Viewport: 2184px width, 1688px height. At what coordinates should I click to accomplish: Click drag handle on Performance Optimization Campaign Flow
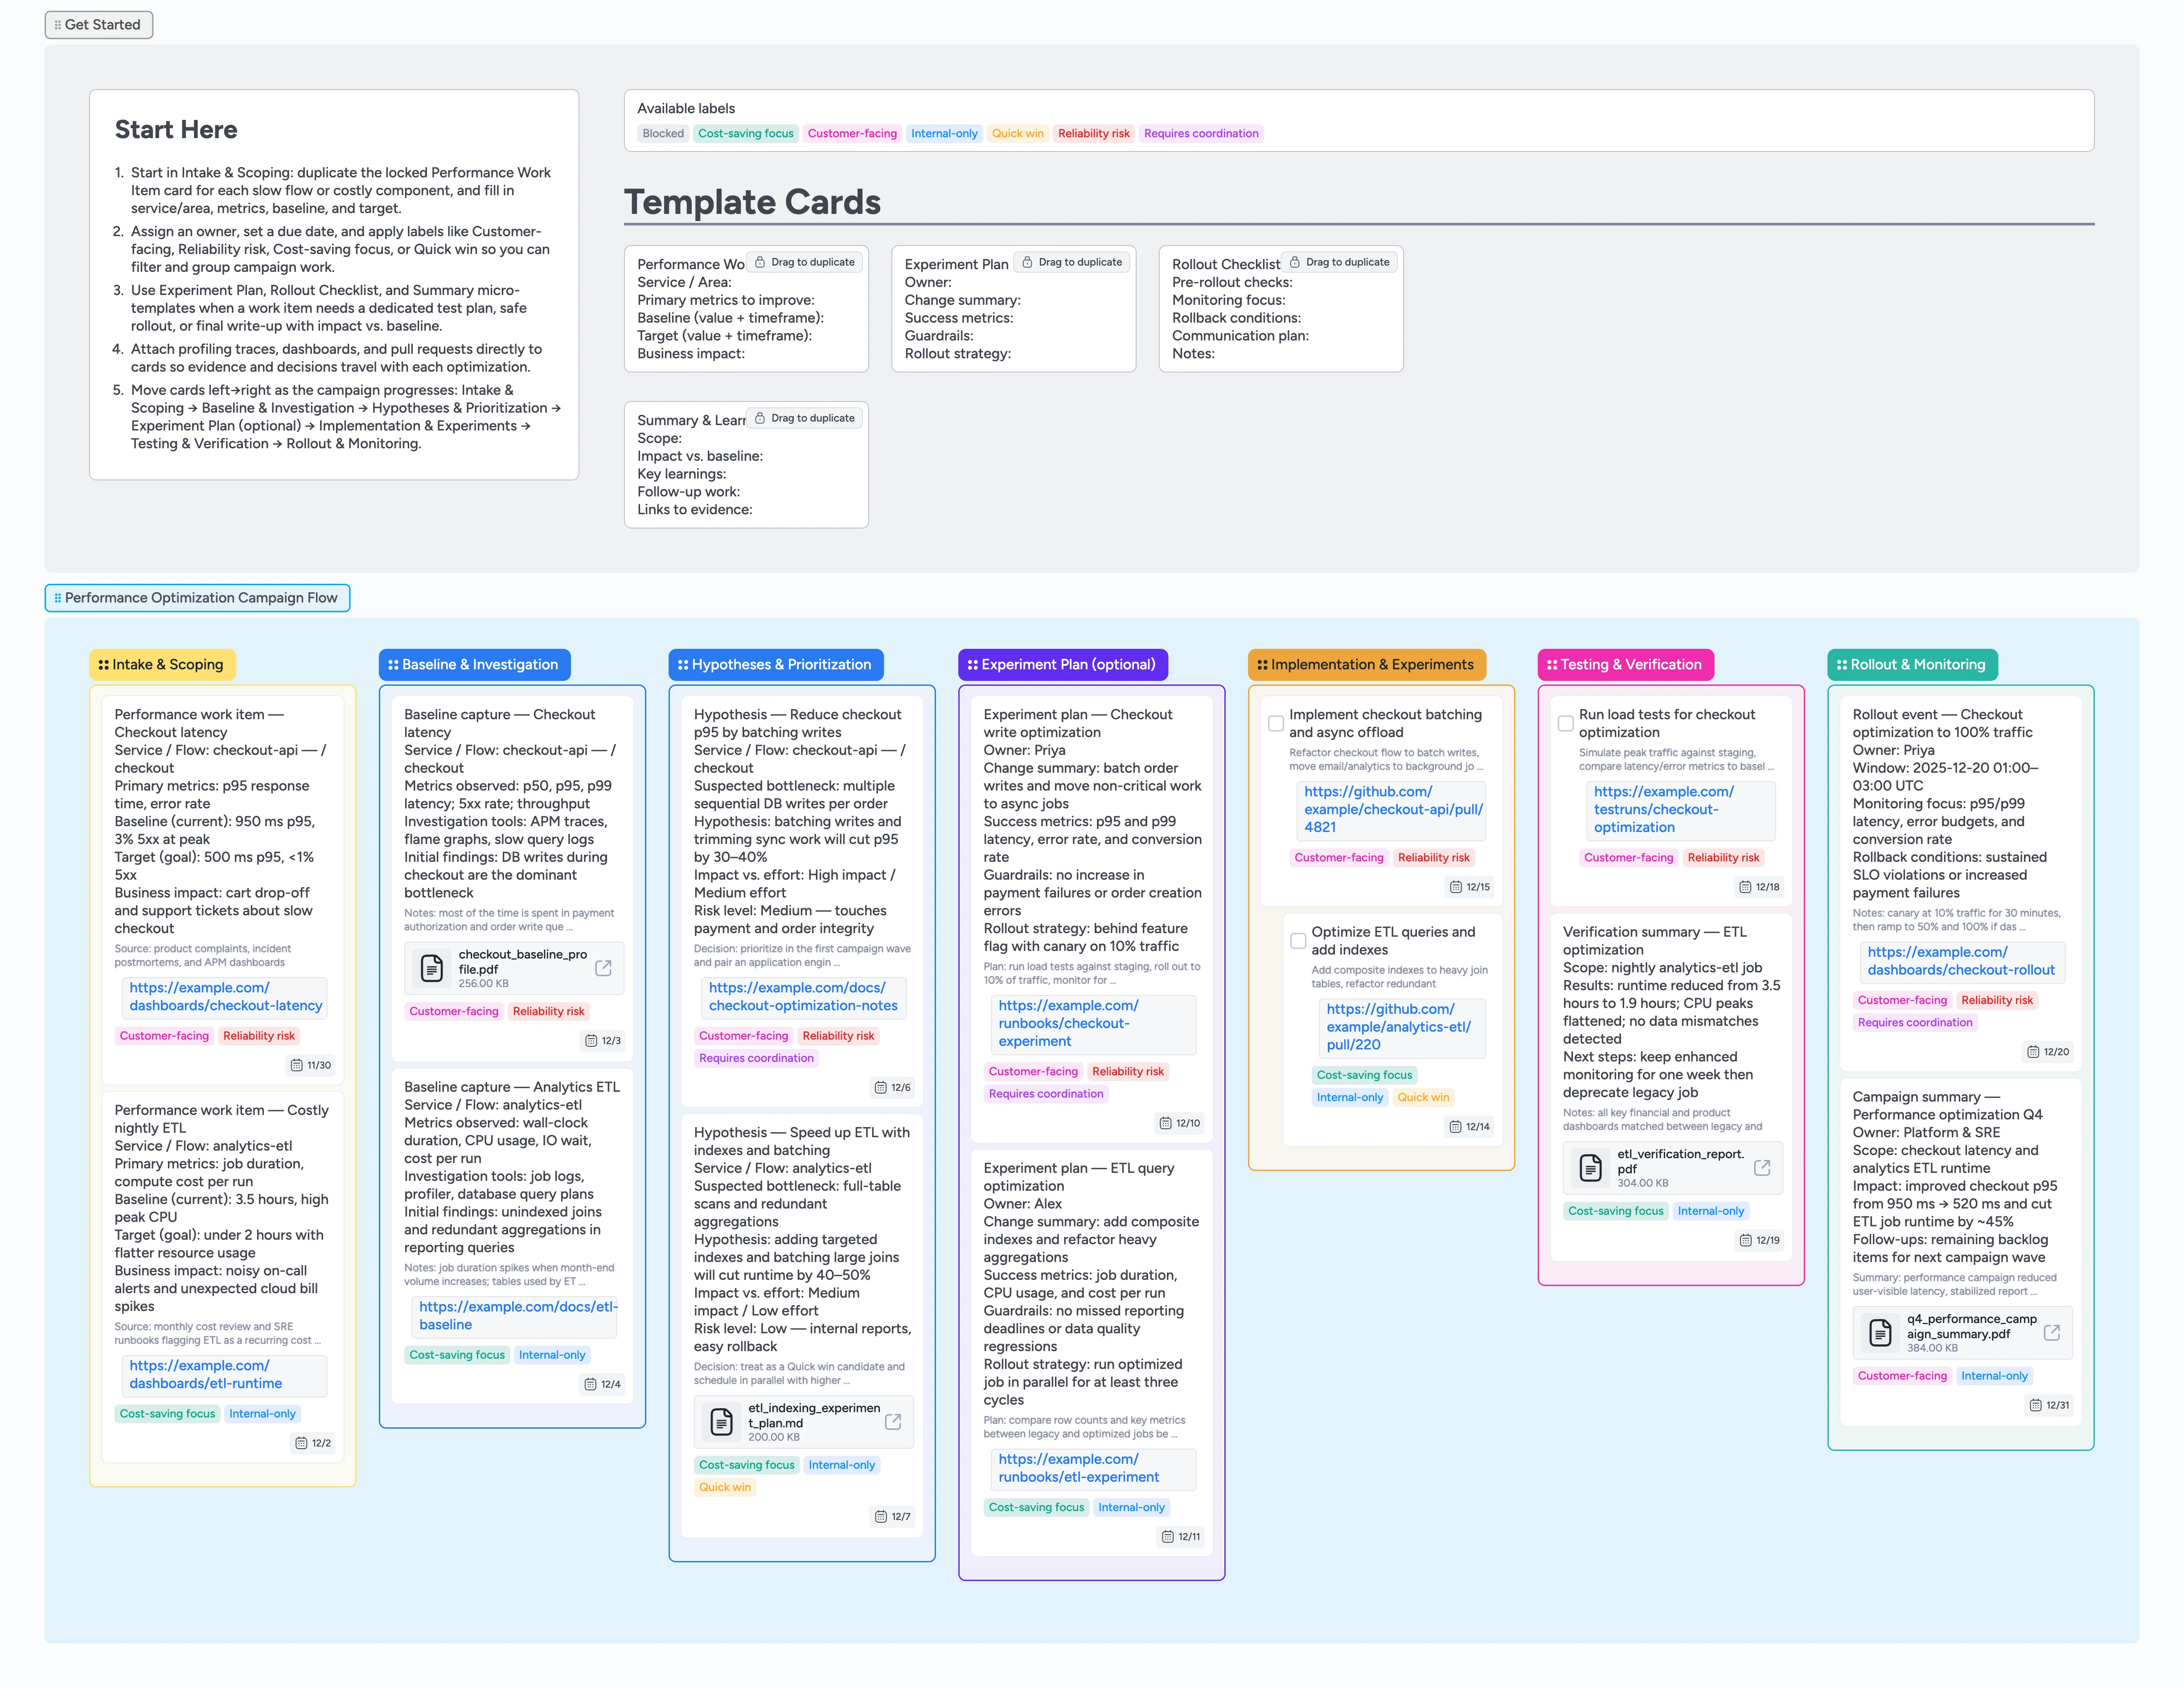[x=58, y=597]
